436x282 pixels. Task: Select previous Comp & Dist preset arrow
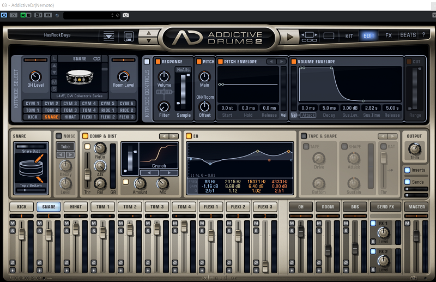[164, 136]
